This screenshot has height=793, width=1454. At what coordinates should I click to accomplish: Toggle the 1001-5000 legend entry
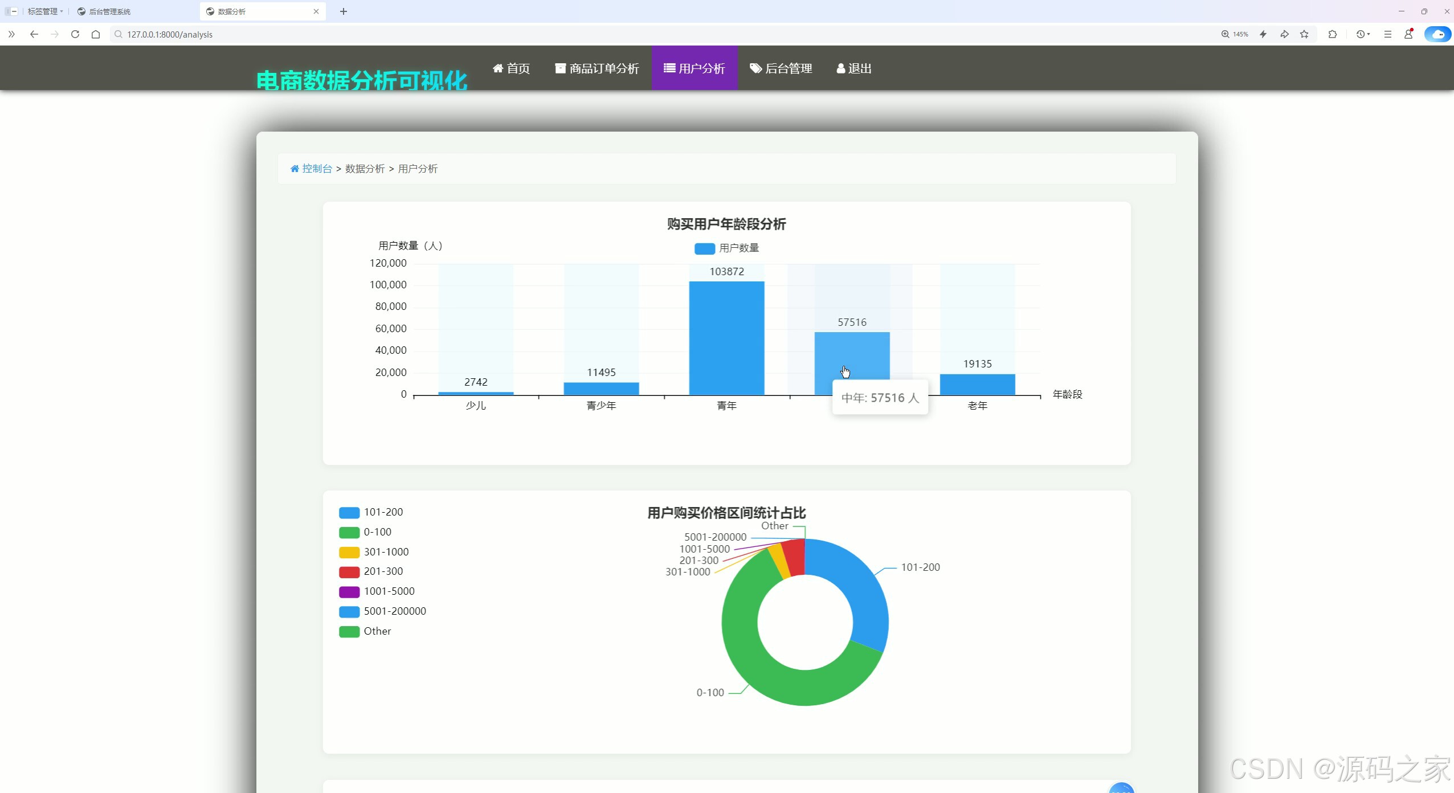point(389,591)
